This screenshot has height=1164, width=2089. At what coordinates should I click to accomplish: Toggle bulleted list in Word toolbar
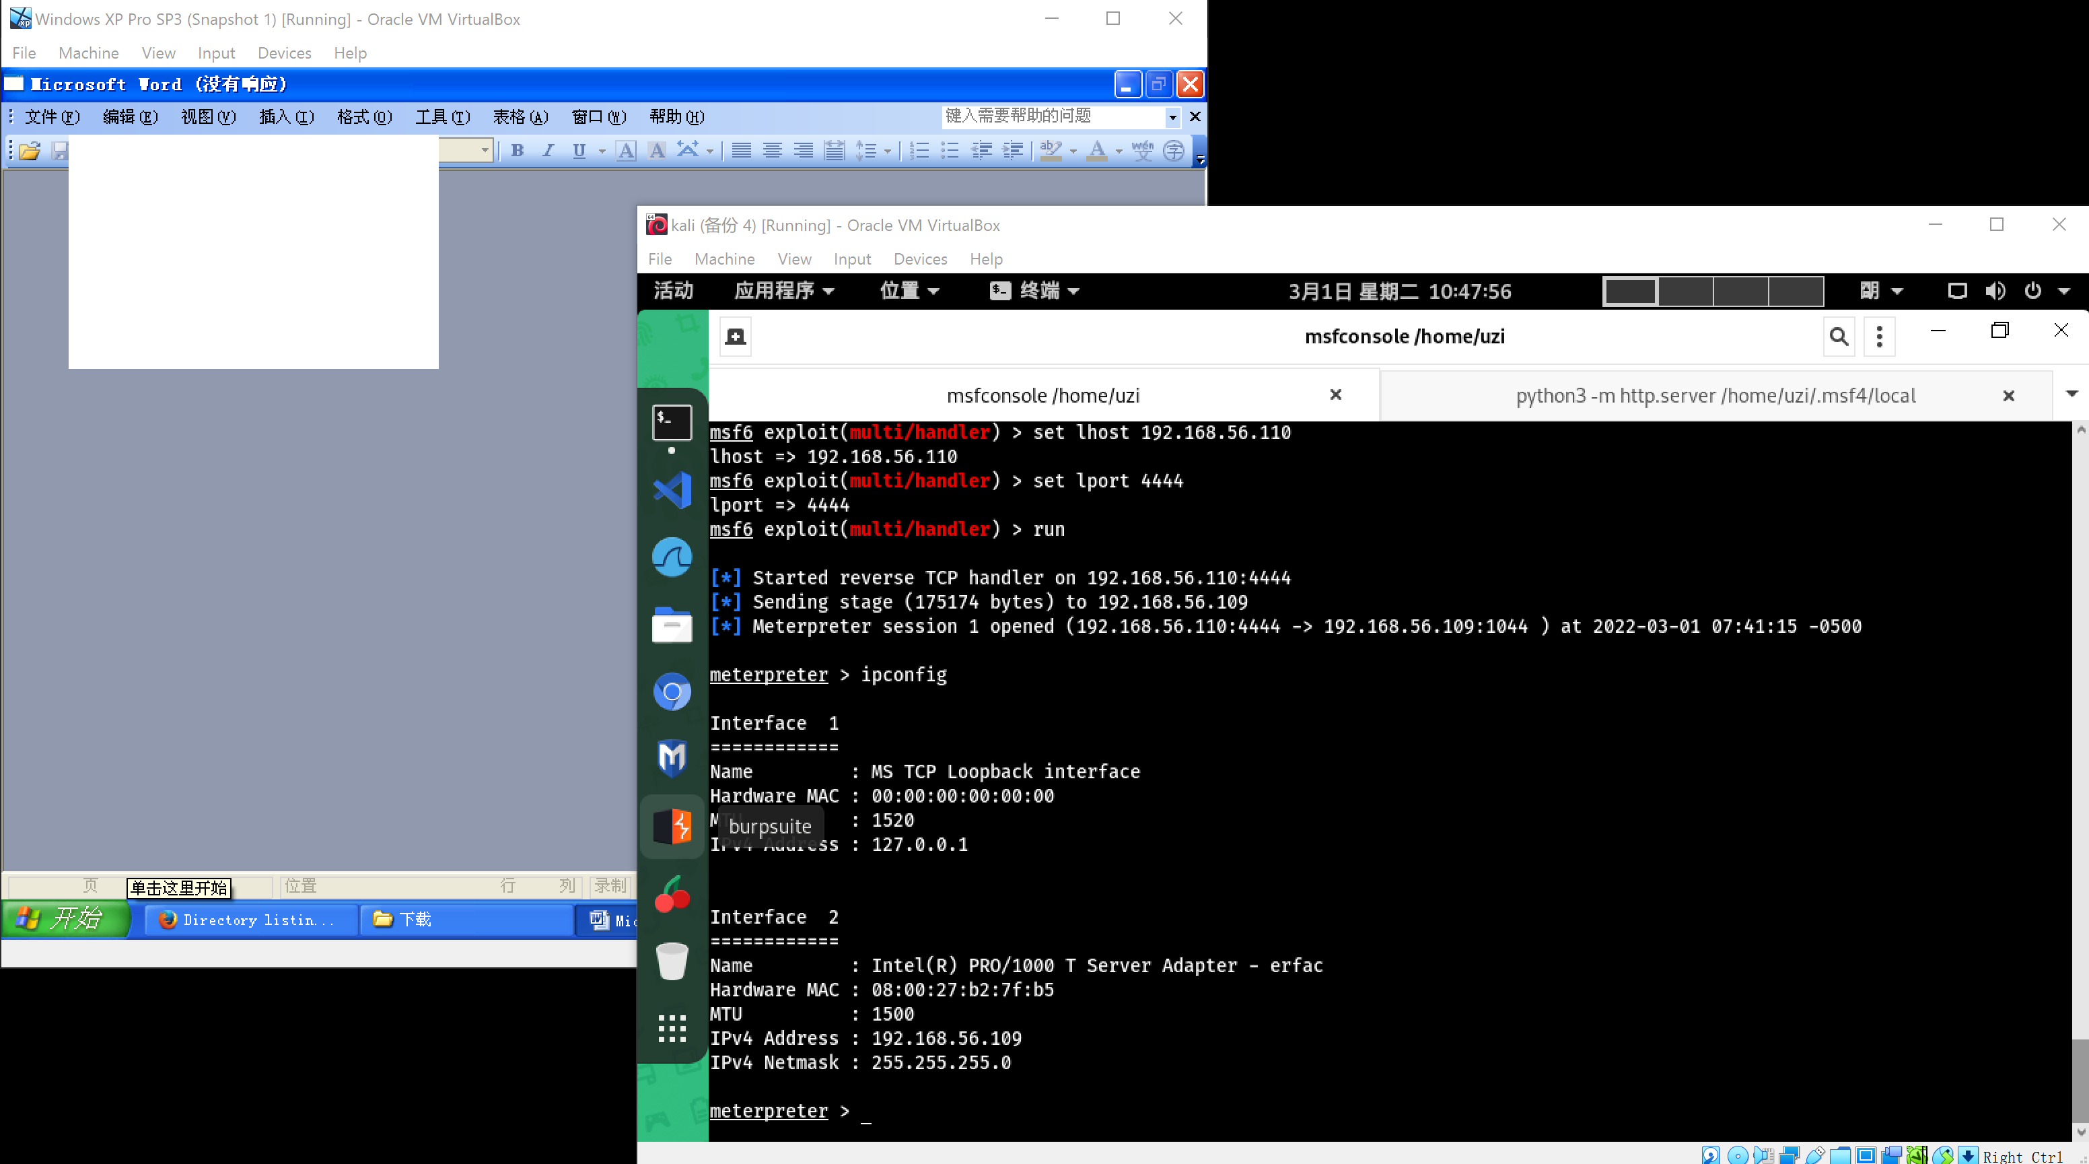point(950,151)
